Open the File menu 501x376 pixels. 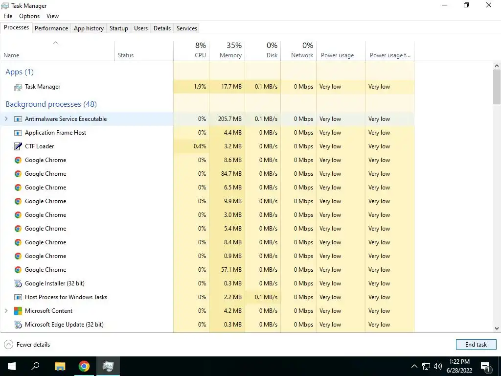point(8,16)
